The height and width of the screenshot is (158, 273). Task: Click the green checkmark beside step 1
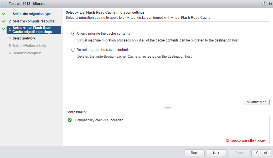(x=4, y=14)
